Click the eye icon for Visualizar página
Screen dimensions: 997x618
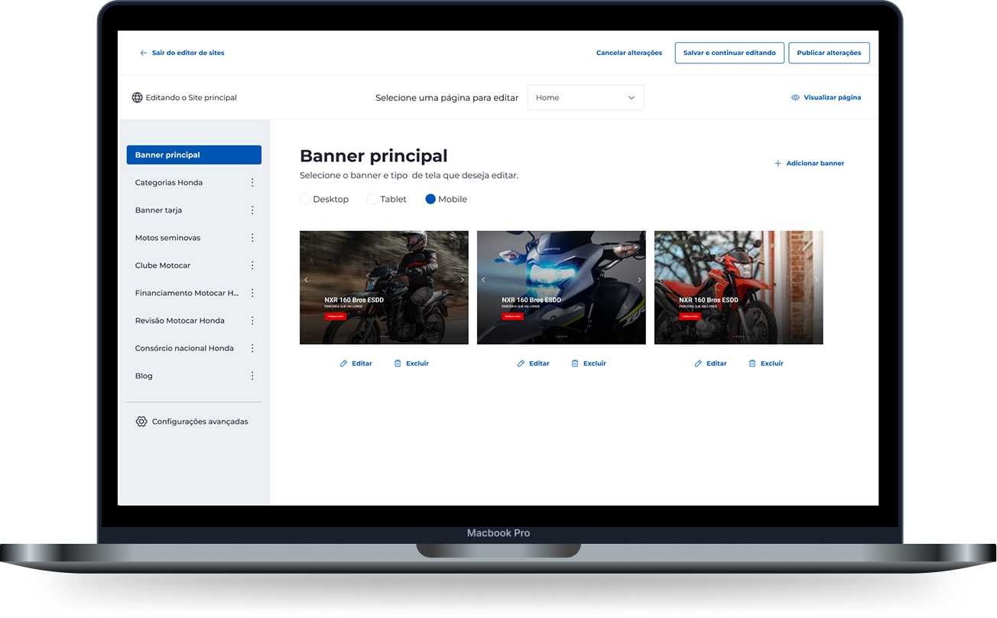[795, 98]
